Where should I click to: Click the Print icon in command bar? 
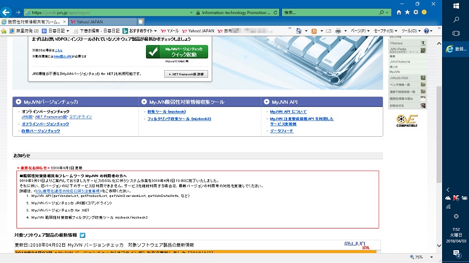[338, 31]
